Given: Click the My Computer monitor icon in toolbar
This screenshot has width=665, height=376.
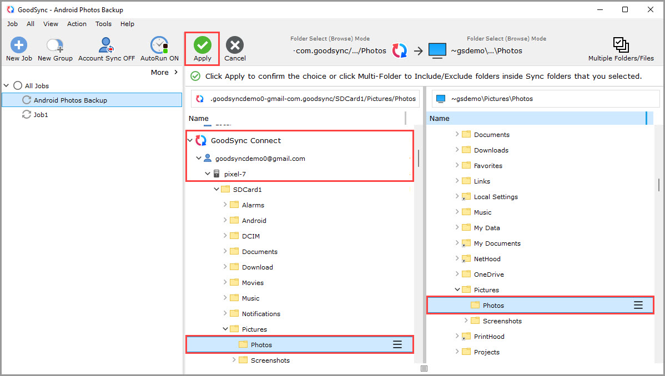Looking at the screenshot, I should (x=437, y=50).
